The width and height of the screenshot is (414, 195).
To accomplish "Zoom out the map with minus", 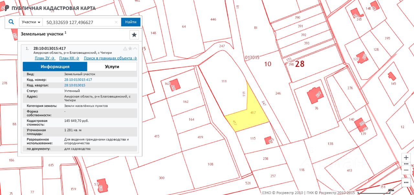I will pos(406,170).
